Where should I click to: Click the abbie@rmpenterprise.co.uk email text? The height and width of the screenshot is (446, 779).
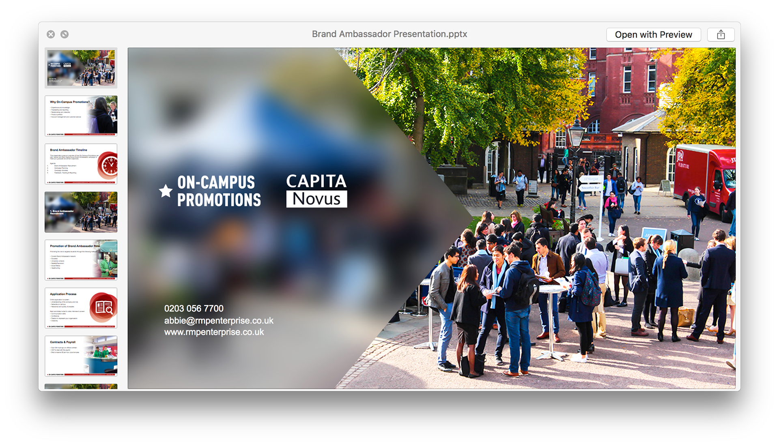click(219, 321)
